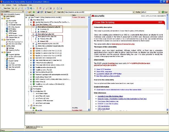Click the floppy disk save icon
The height and width of the screenshot is (132, 169).
38,12
